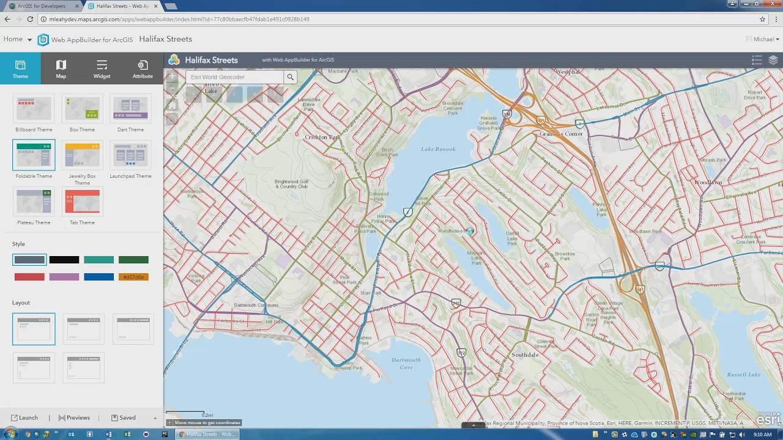Select the slate gray style swatch

coord(29,260)
